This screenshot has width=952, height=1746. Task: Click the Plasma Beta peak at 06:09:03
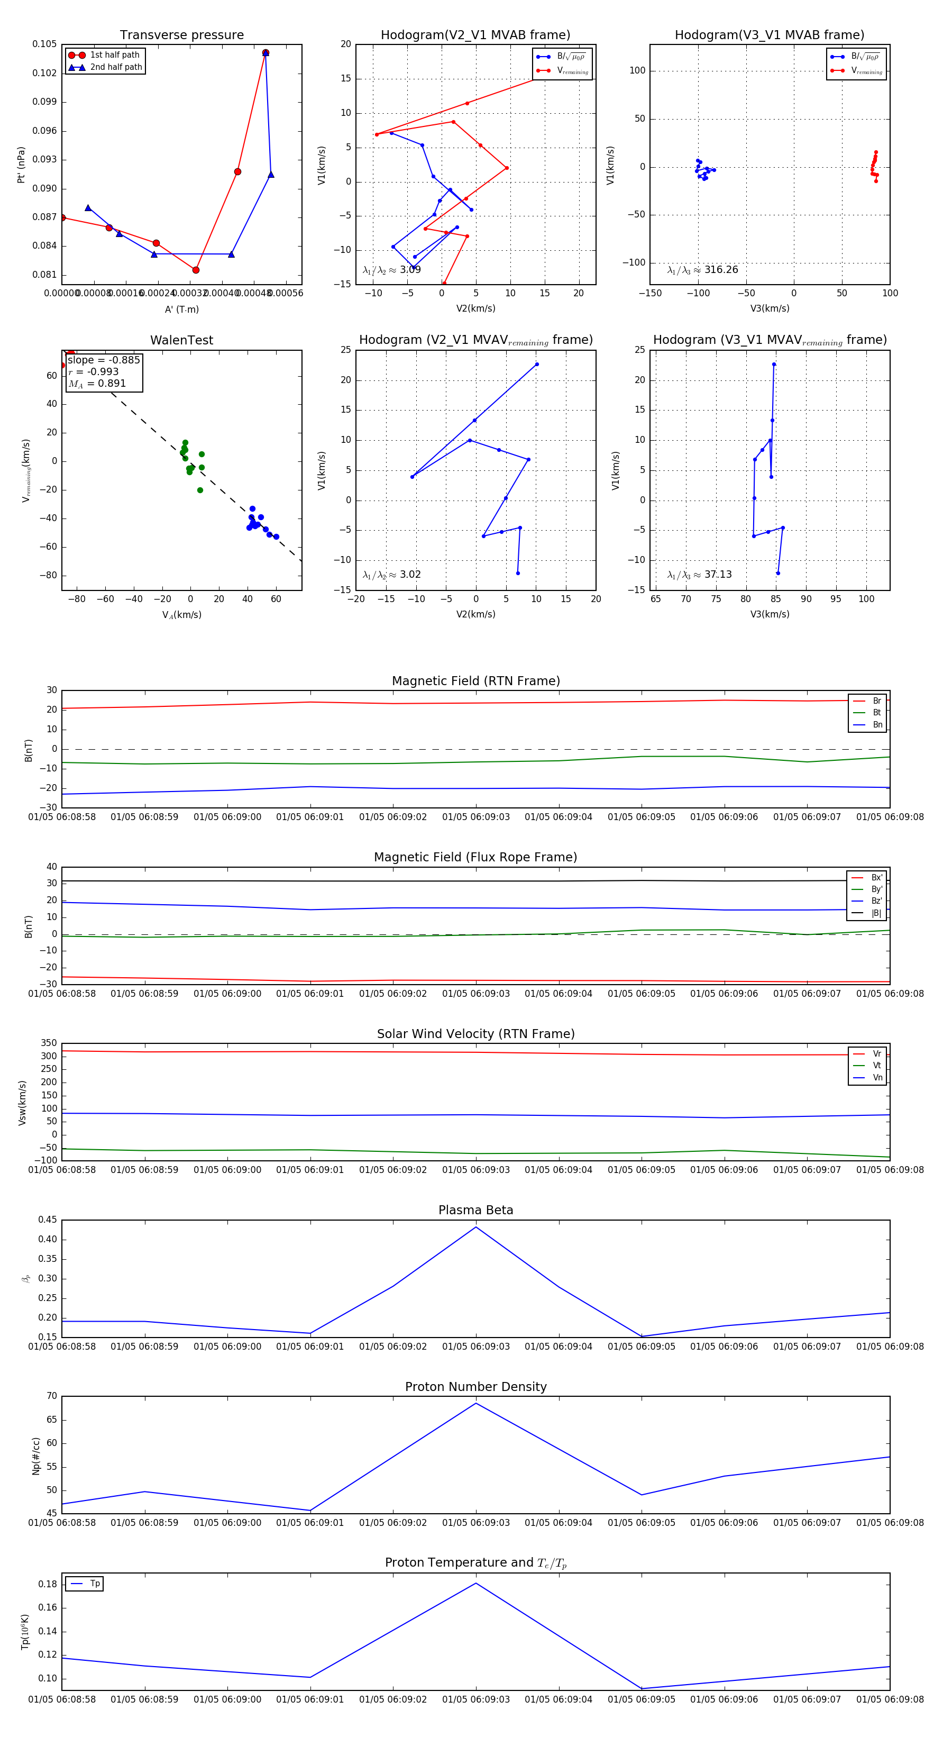point(475,1227)
